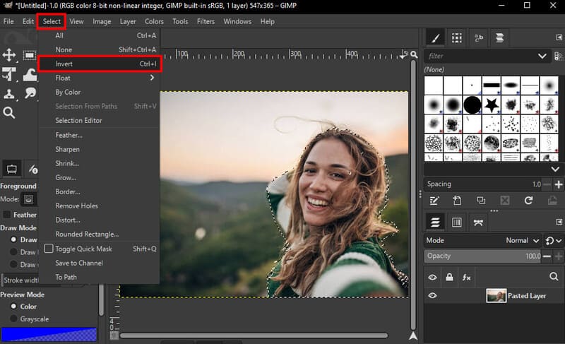This screenshot has width=565, height=344.
Task: Open the Layers tab icon
Action: [x=435, y=223]
